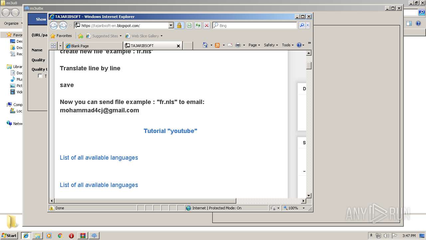
Task: Open Opera from the taskbar
Action: pos(72,235)
